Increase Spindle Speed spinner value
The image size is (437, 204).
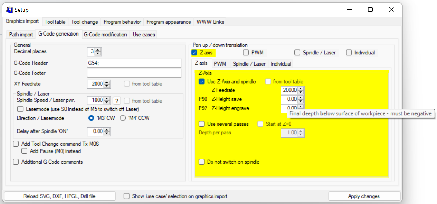pyautogui.click(x=107, y=99)
